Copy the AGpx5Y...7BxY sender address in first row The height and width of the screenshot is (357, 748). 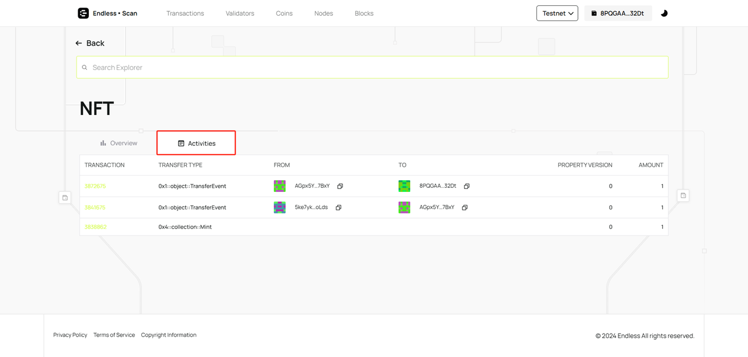click(x=340, y=186)
